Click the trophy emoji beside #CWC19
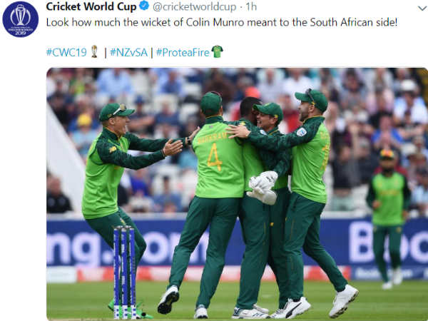This screenshot has width=428, height=321. [x=94, y=51]
